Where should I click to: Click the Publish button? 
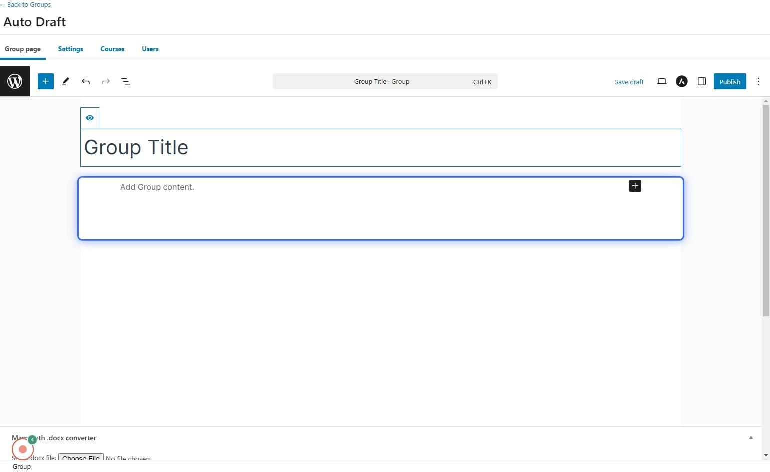(x=729, y=82)
